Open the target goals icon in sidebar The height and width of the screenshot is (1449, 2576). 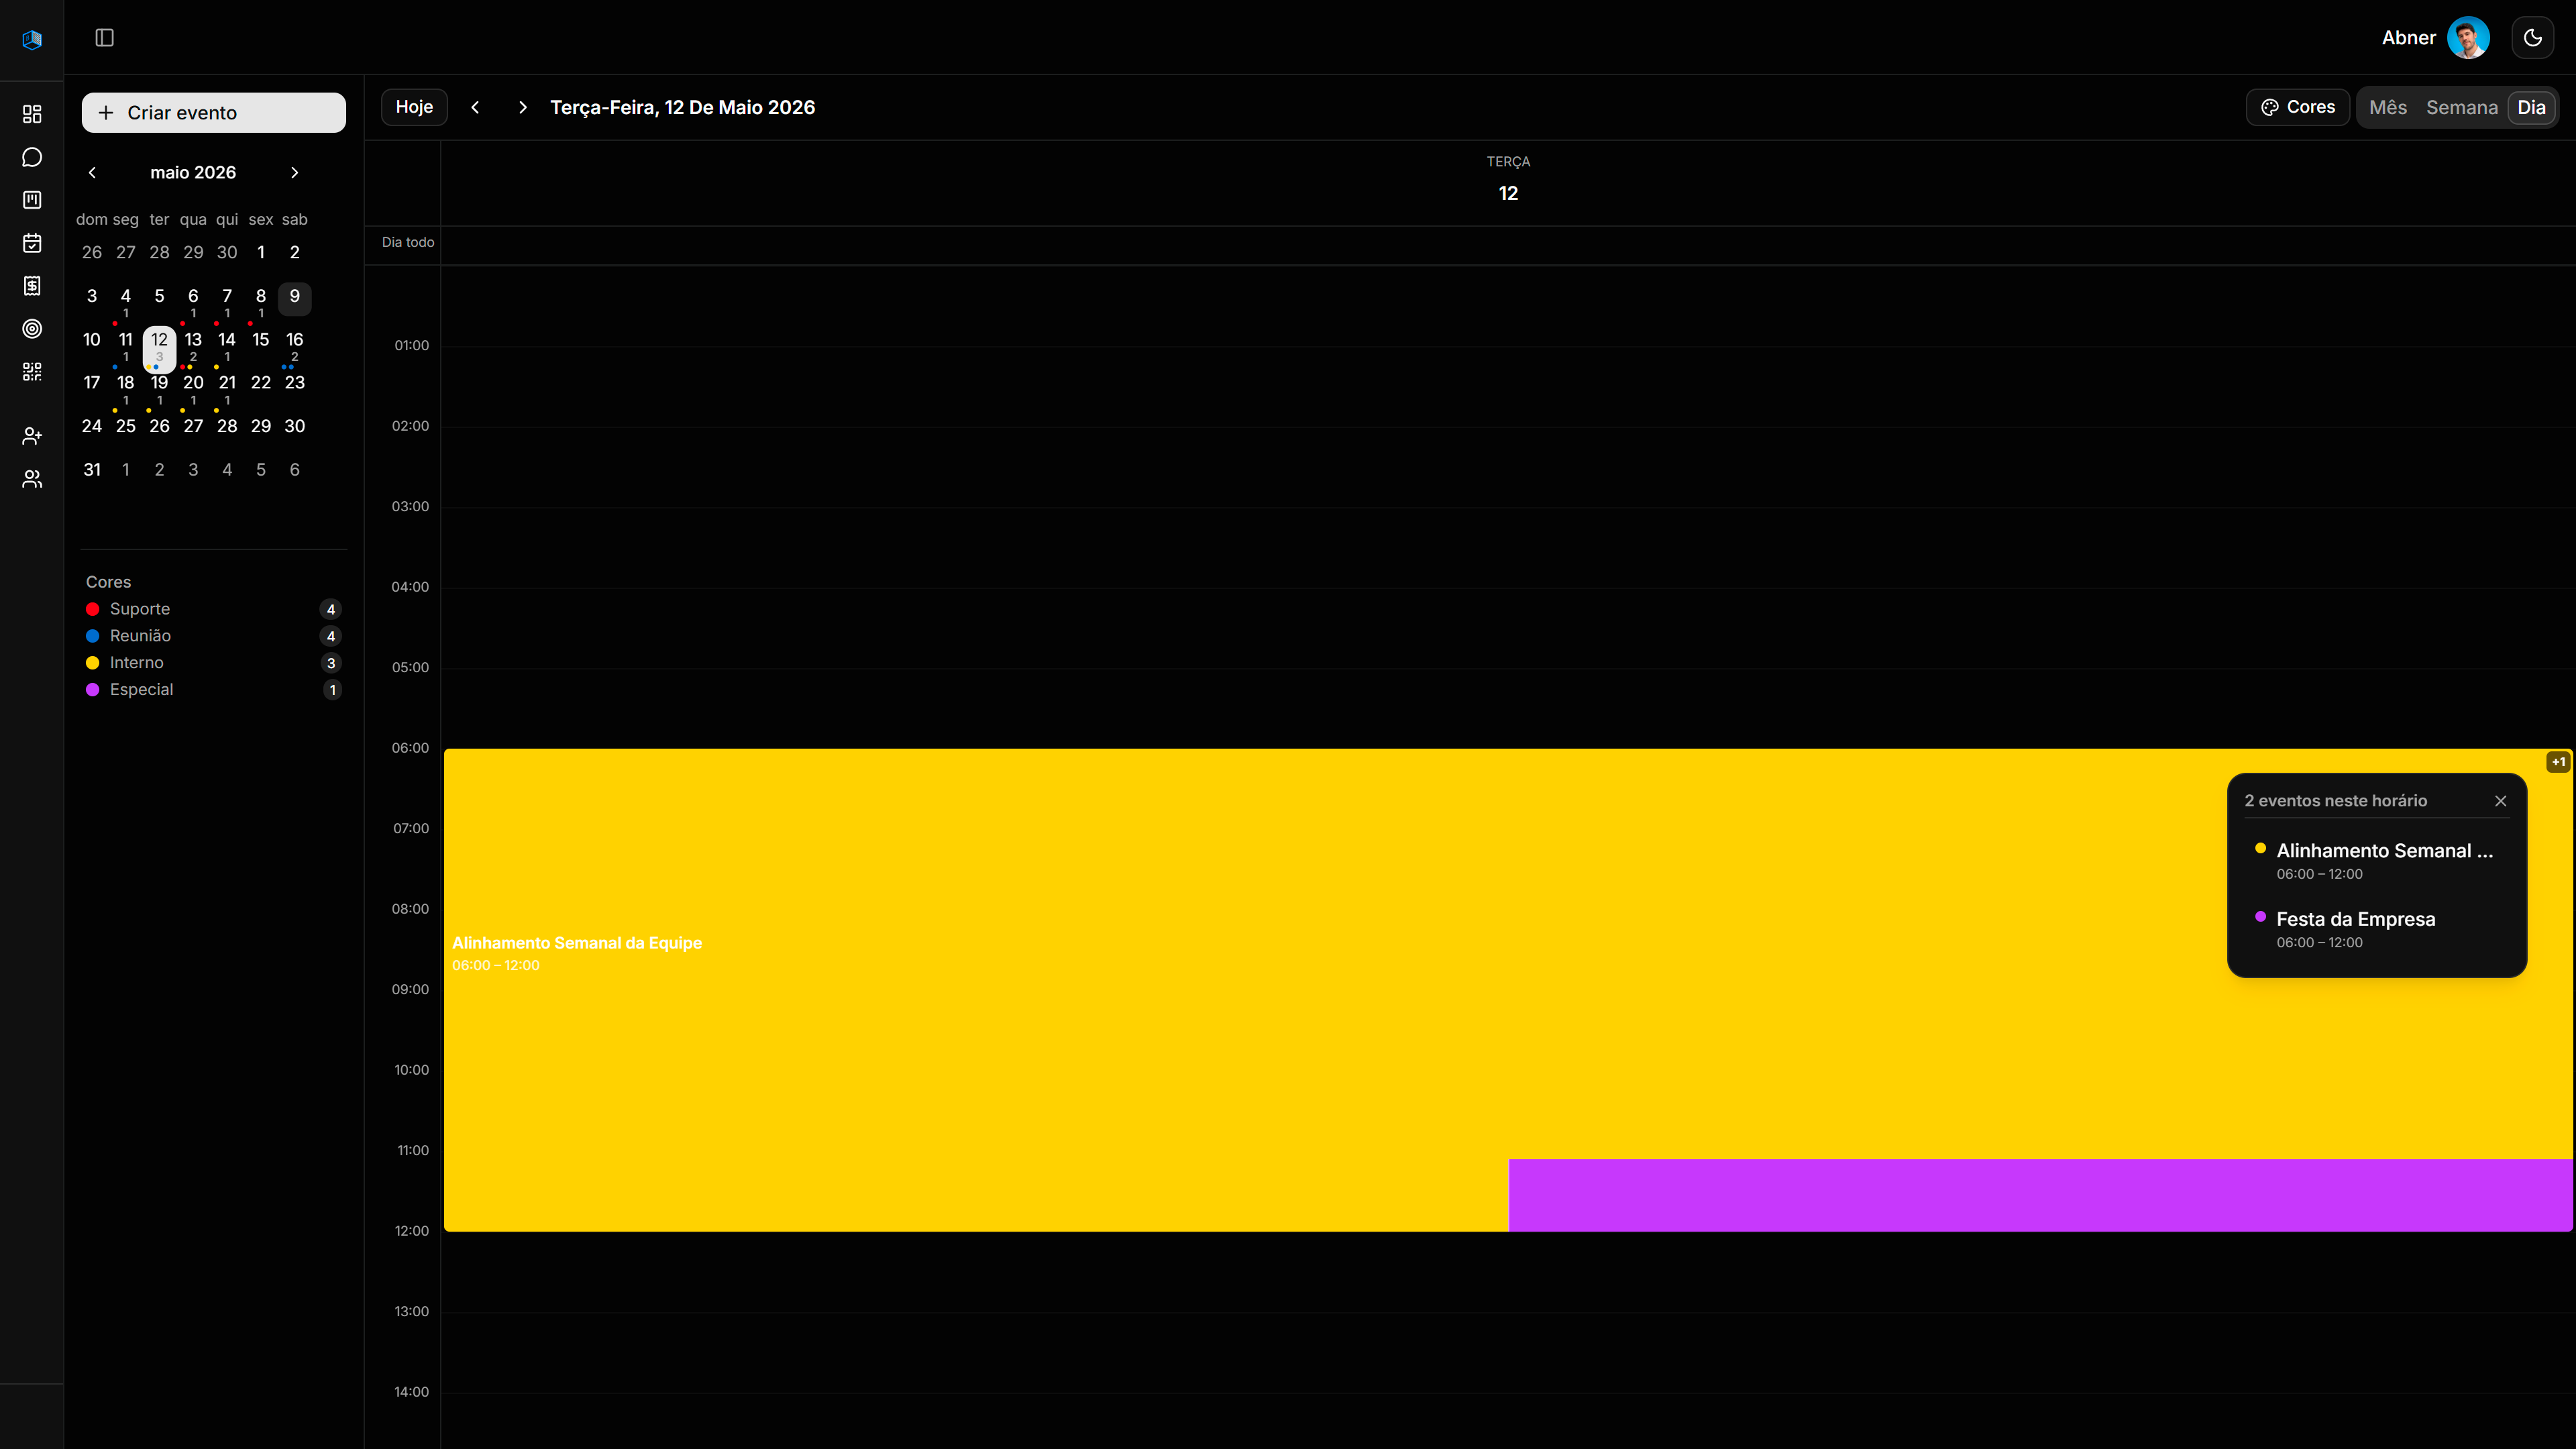[x=32, y=329]
